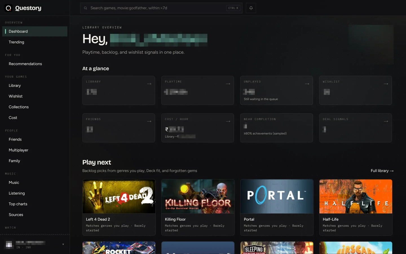The image size is (406, 254).
Task: Click the search magnifier icon
Action: tap(85, 8)
